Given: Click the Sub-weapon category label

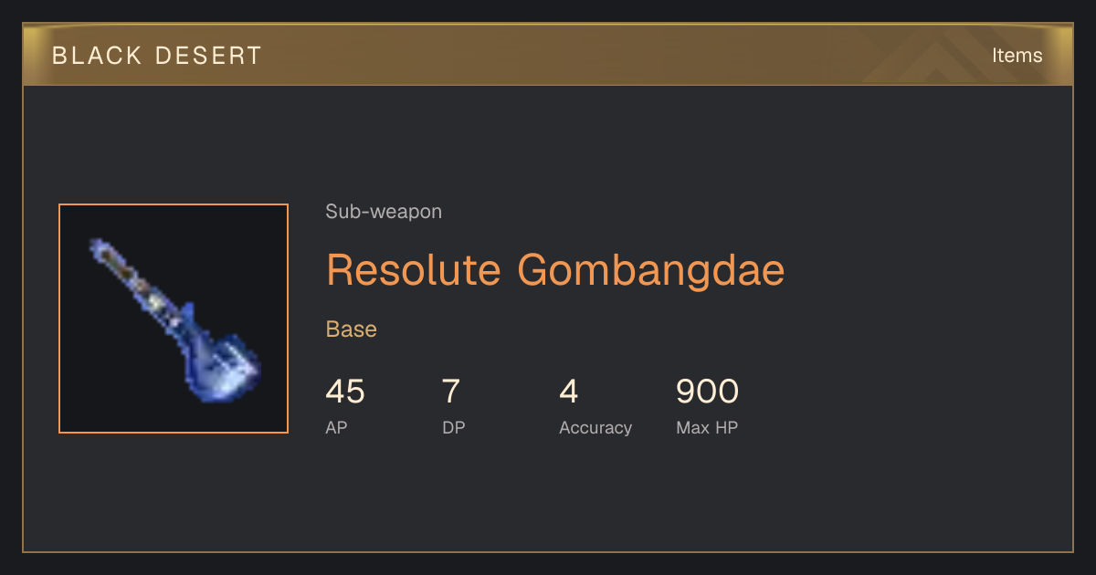Looking at the screenshot, I should click(x=384, y=212).
